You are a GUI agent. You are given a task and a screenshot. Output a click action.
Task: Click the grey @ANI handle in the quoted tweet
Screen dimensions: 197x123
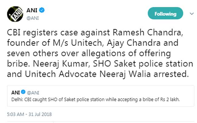coord(33,93)
